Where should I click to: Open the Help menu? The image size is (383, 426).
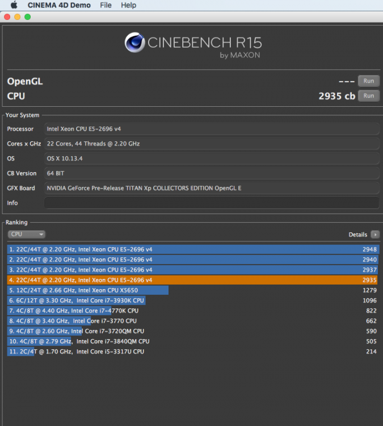point(128,5)
